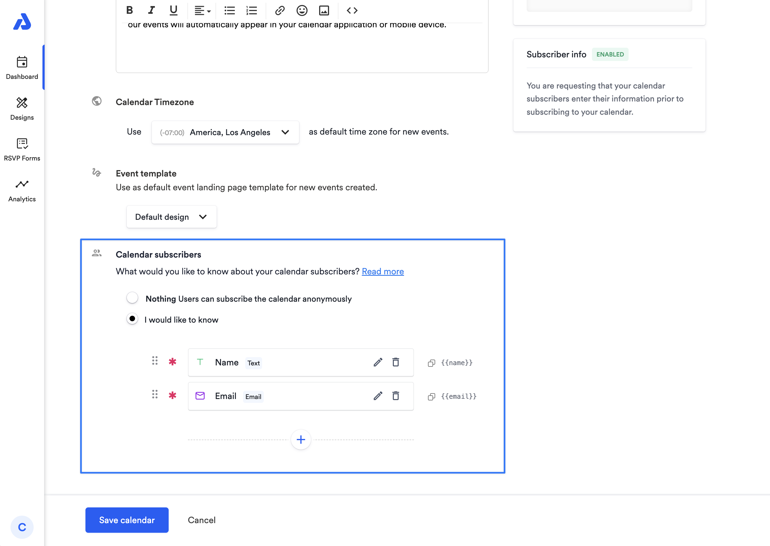Click the insert image icon
Viewport: 770px width, 546px height.
324,10
